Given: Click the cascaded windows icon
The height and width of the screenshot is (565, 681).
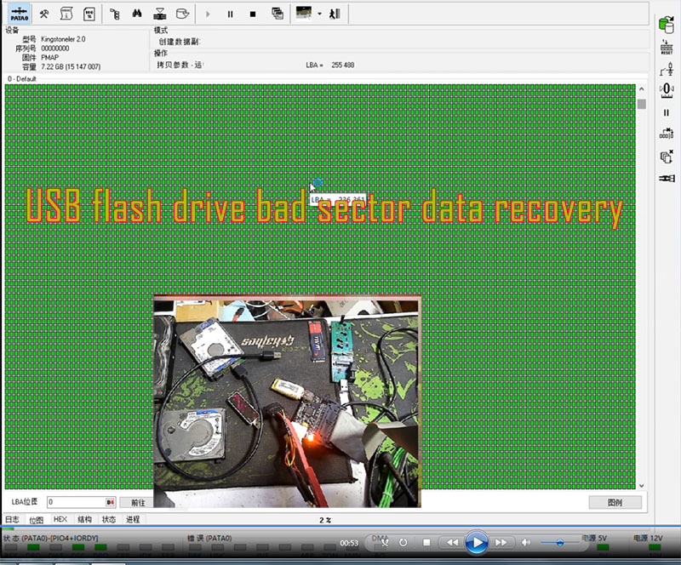Looking at the screenshot, I should (278, 14).
